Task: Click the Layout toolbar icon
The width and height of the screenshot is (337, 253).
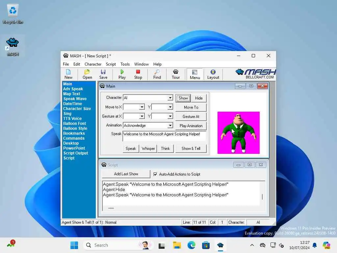Action: (213, 74)
